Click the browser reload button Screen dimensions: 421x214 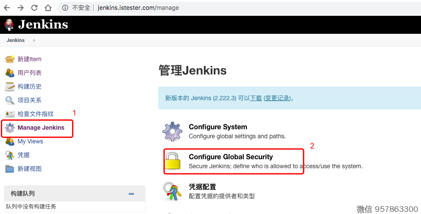[34, 8]
